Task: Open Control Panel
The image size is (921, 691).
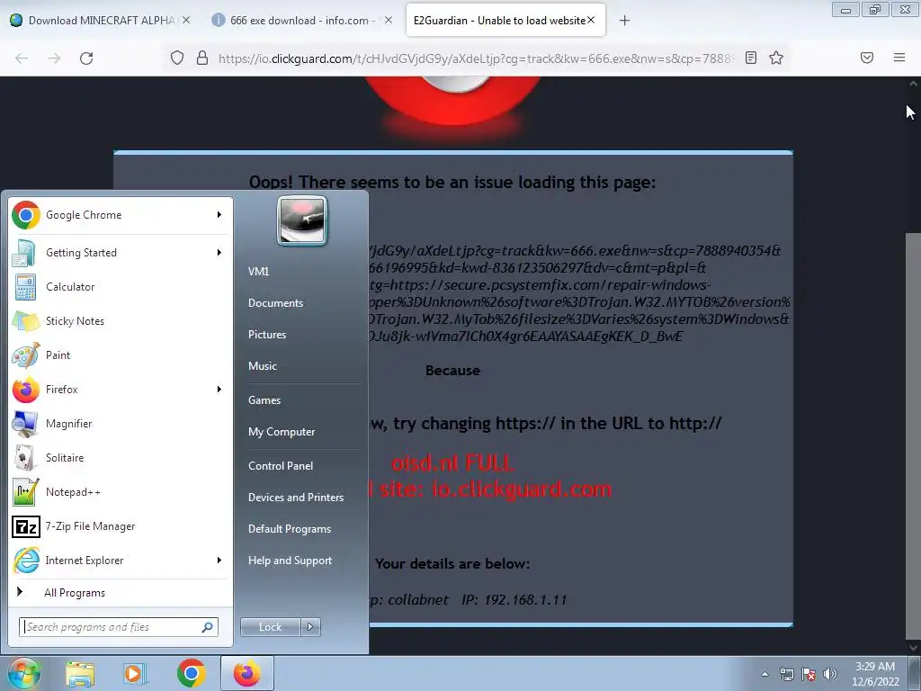Action: [x=281, y=465]
